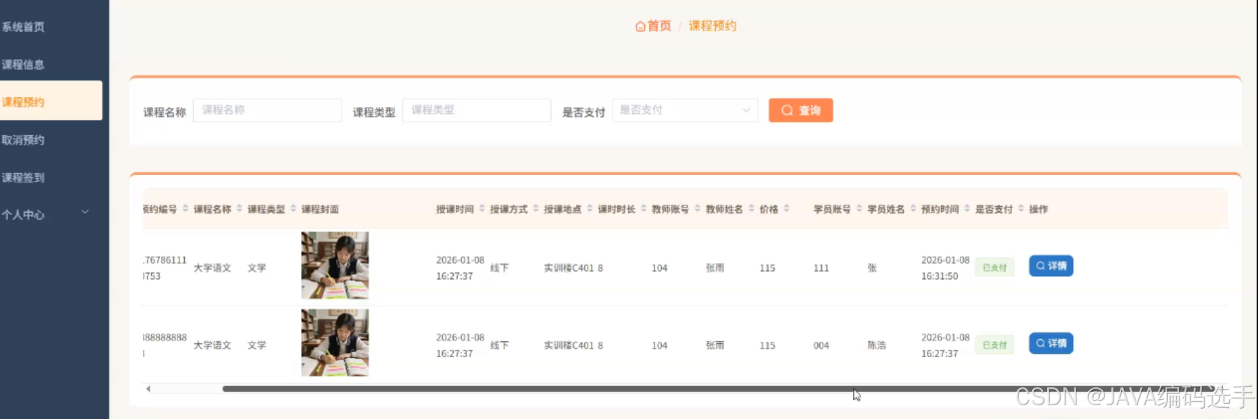Select 课程预约 in the sidebar menu

[51, 101]
